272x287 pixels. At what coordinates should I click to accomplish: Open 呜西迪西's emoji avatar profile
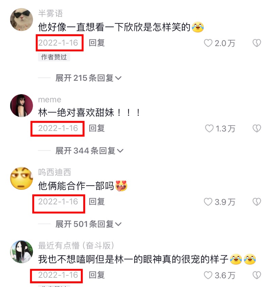[22, 178]
